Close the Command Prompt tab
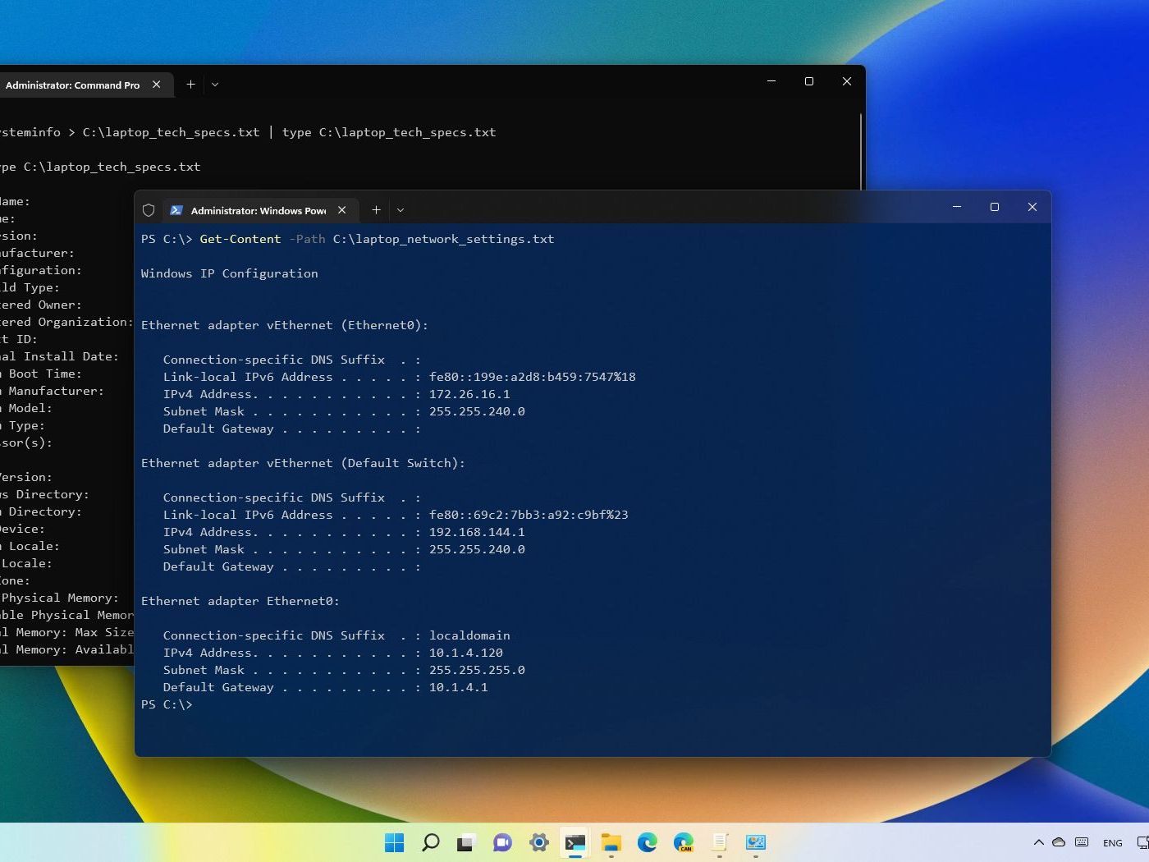The width and height of the screenshot is (1149, 862). point(157,85)
